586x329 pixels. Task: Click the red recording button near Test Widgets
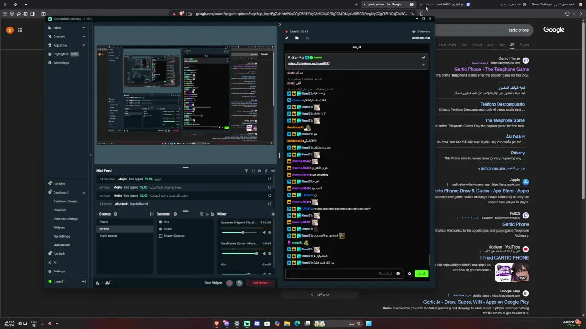(229, 283)
